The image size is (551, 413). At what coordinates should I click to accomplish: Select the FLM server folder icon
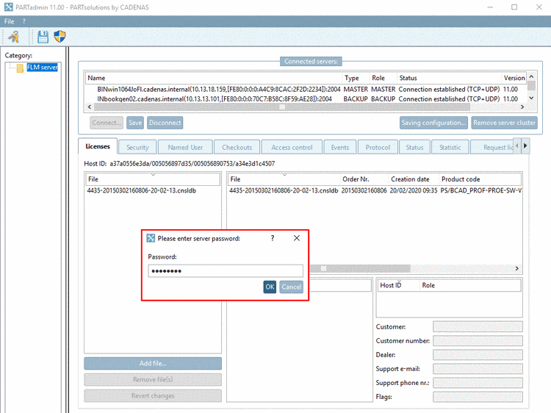pyautogui.click(x=20, y=68)
